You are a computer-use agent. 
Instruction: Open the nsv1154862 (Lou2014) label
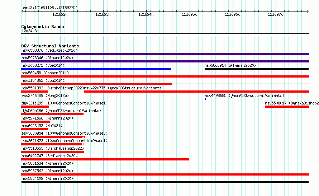pyautogui.click(x=43, y=80)
